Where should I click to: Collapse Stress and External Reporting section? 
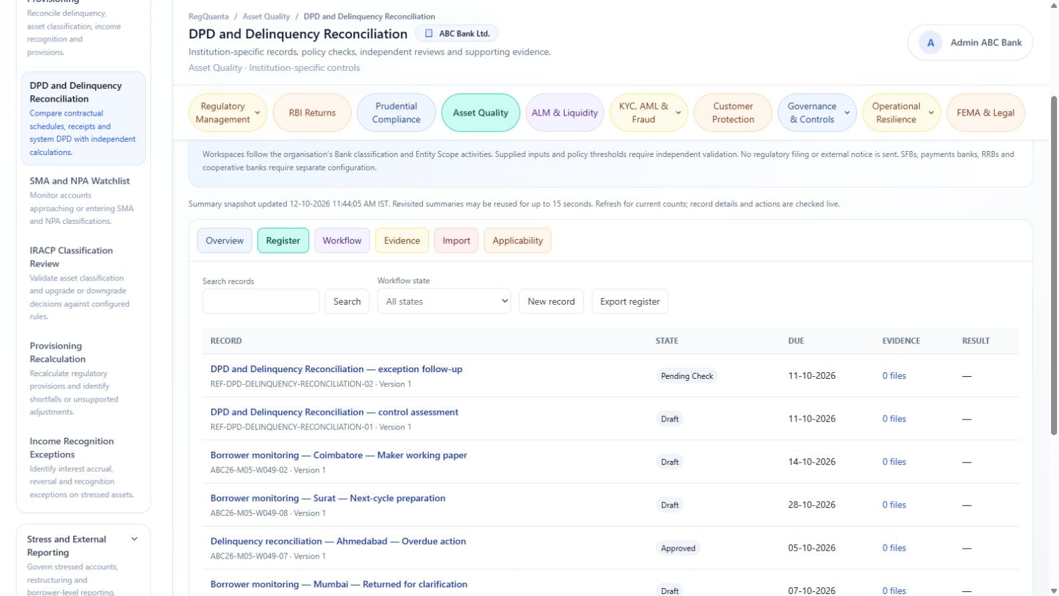pyautogui.click(x=134, y=539)
